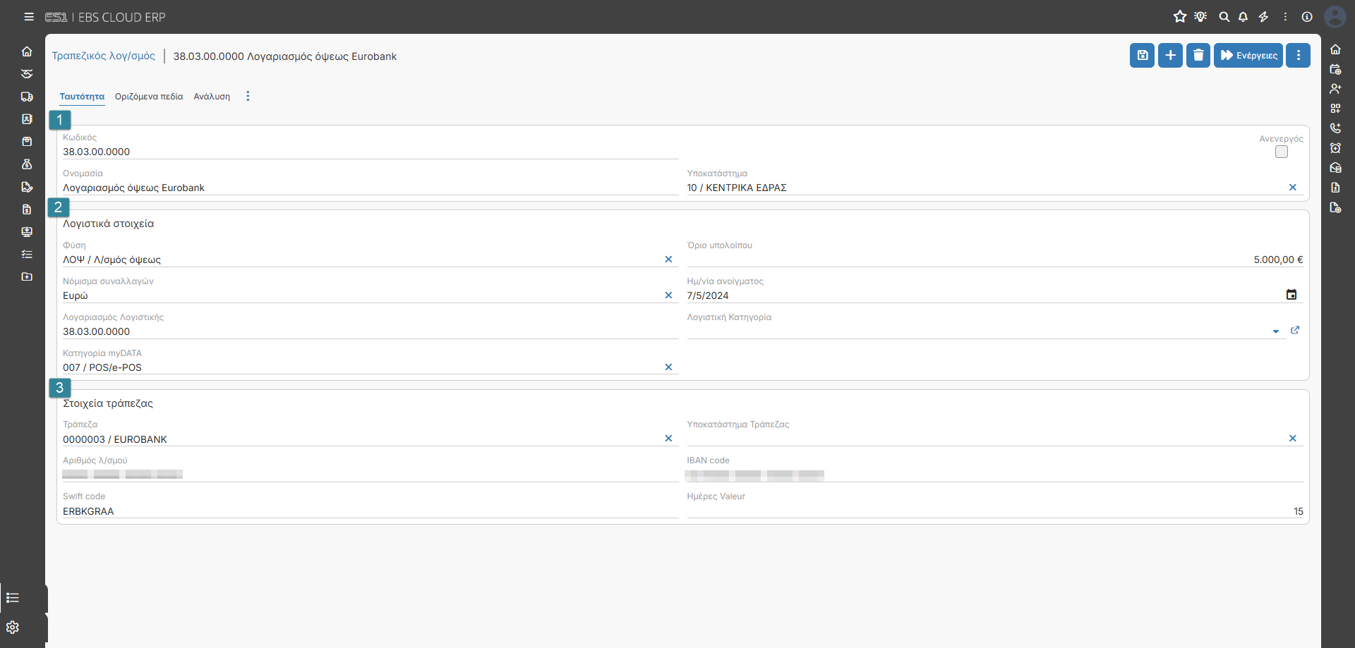
Task: Open settings gear at bottom left
Action: click(13, 628)
